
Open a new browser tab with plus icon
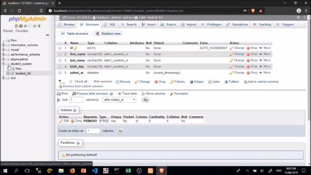pyautogui.click(x=59, y=3)
